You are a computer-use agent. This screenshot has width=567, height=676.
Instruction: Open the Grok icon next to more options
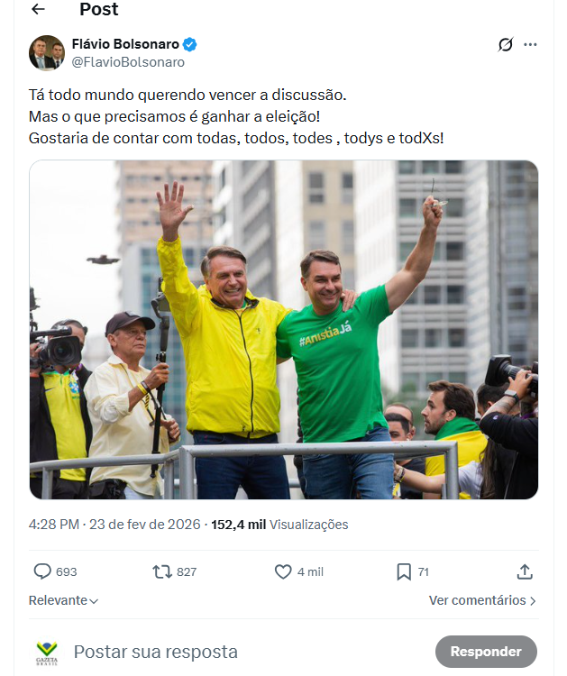[x=506, y=44]
